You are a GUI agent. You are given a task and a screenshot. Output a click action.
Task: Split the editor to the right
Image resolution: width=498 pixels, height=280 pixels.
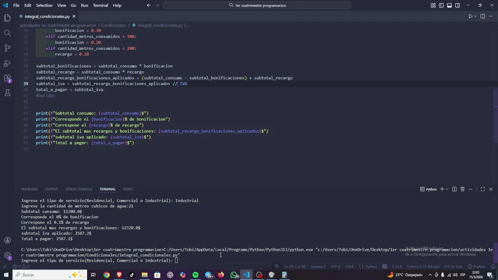483,16
